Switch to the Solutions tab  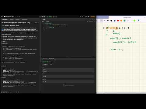click(17, 19)
